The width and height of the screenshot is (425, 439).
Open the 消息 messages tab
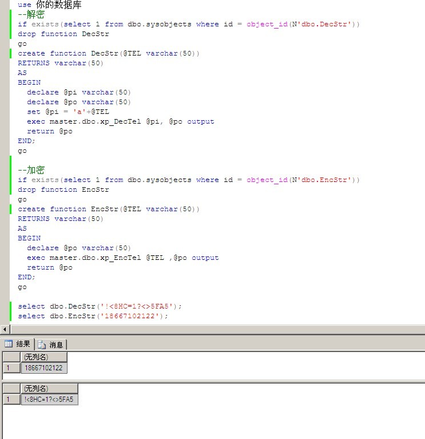(x=51, y=345)
